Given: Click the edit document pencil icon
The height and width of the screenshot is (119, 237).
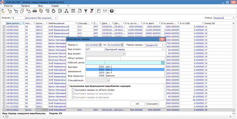Looking at the screenshot, I should tap(16, 11).
